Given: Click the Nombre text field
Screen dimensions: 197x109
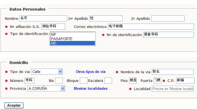Looking at the screenshot, I should point(43,18).
